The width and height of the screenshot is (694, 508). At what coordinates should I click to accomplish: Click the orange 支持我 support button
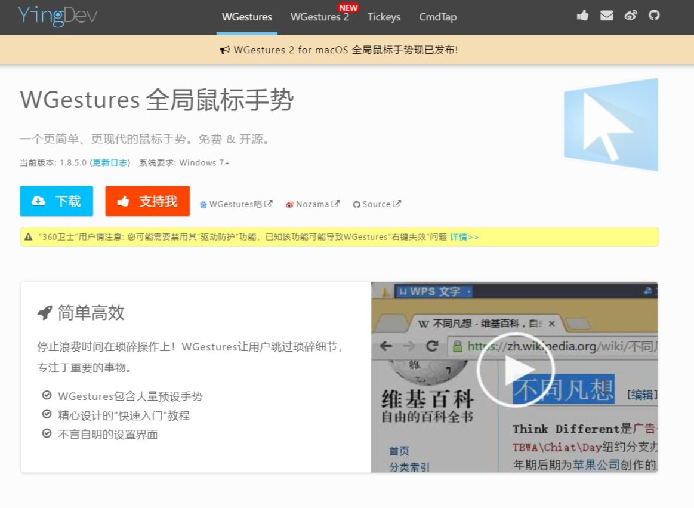[x=147, y=201]
